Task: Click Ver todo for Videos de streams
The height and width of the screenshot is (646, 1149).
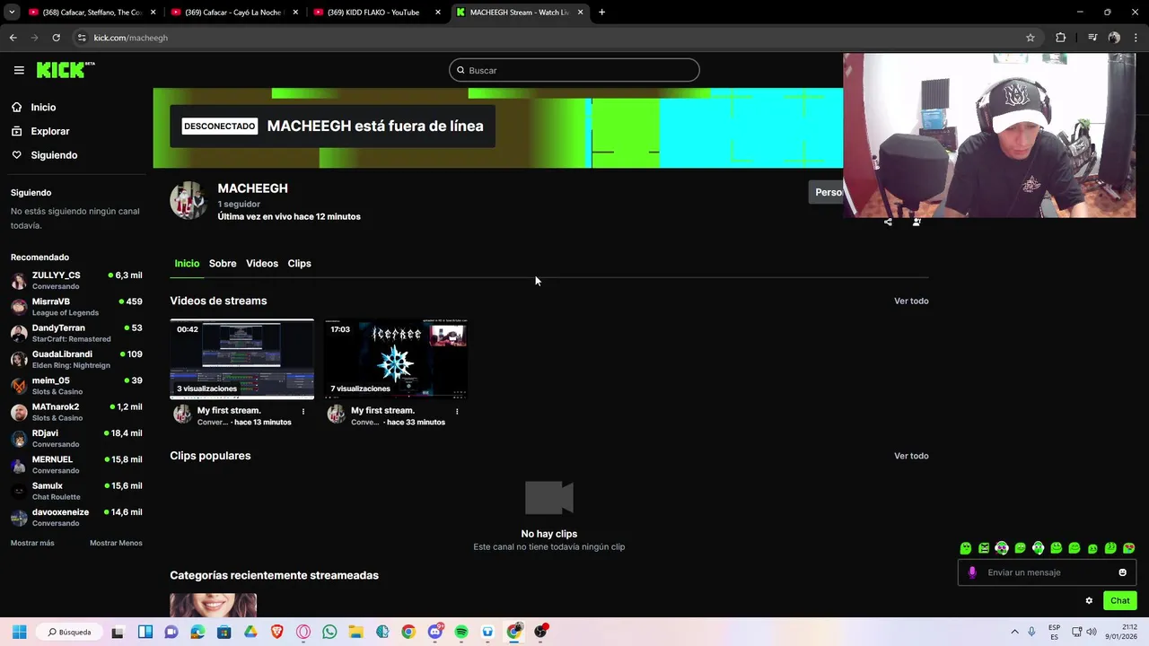Action: 911,301
